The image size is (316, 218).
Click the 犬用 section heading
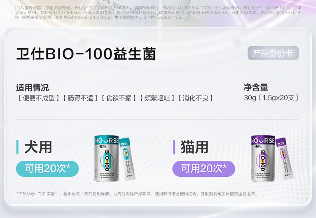[38, 147]
